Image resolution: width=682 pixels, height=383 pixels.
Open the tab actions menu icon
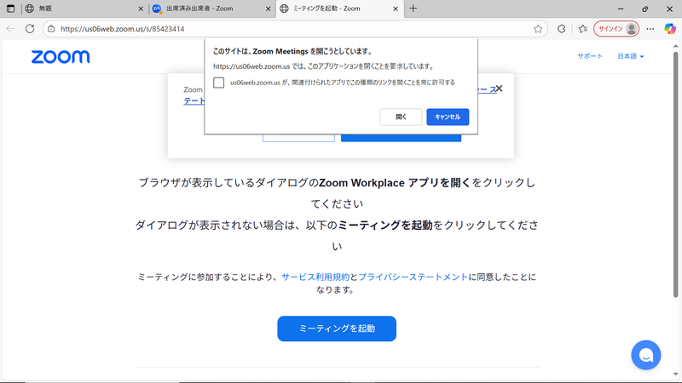click(10, 9)
